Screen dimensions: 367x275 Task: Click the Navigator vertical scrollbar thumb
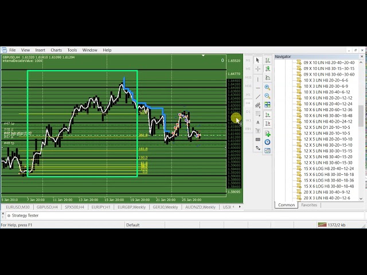coord(362,115)
